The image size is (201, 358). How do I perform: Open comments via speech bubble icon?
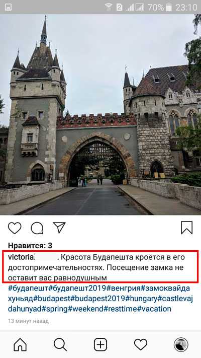[37, 228]
